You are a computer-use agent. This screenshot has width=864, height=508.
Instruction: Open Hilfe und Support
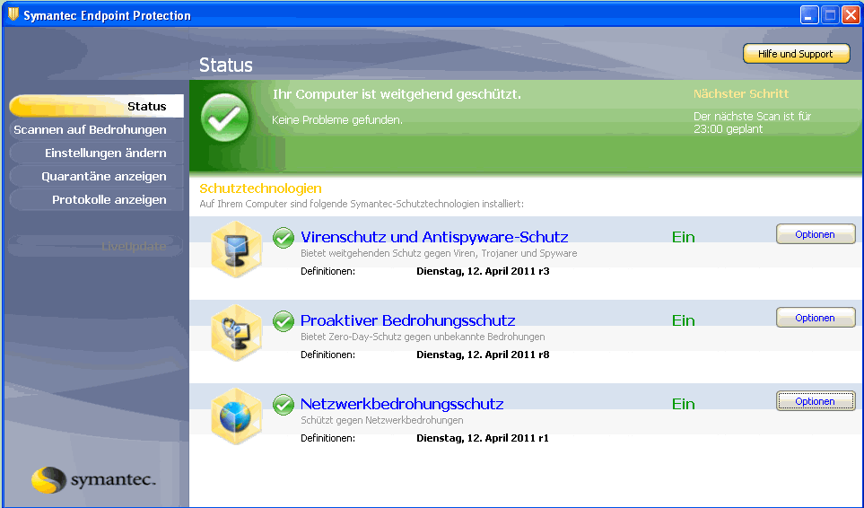796,54
